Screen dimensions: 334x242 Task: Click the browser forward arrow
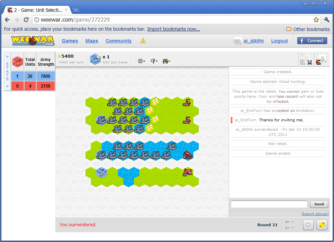(17, 20)
